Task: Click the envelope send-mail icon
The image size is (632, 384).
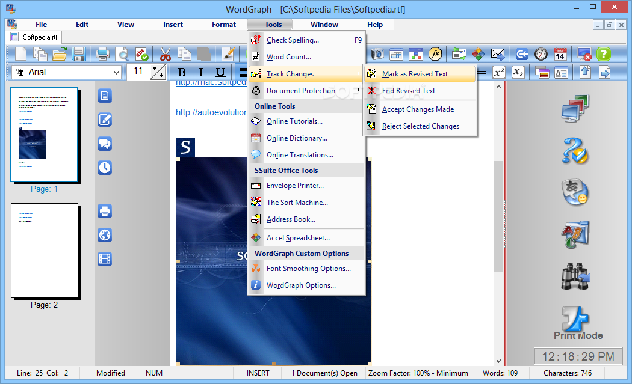Action: pos(498,54)
